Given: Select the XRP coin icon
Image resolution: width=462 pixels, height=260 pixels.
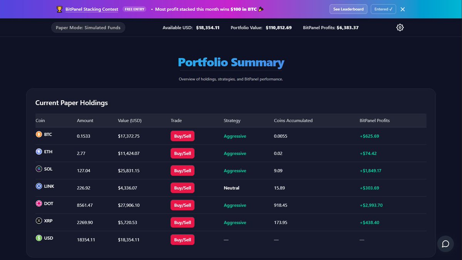Looking at the screenshot, I should [38, 220].
